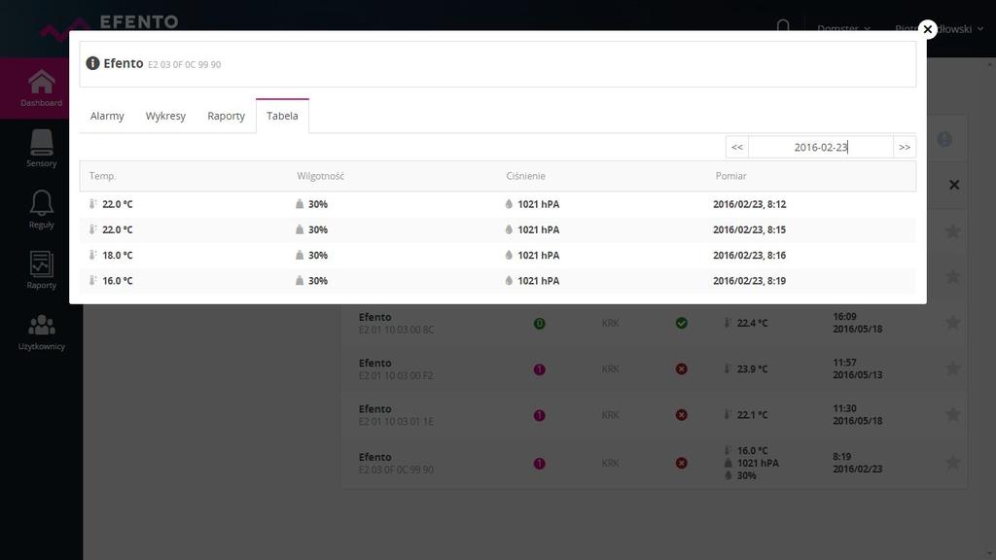The height and width of the screenshot is (560, 996).
Task: Go to next date with >> button
Action: 905,148
